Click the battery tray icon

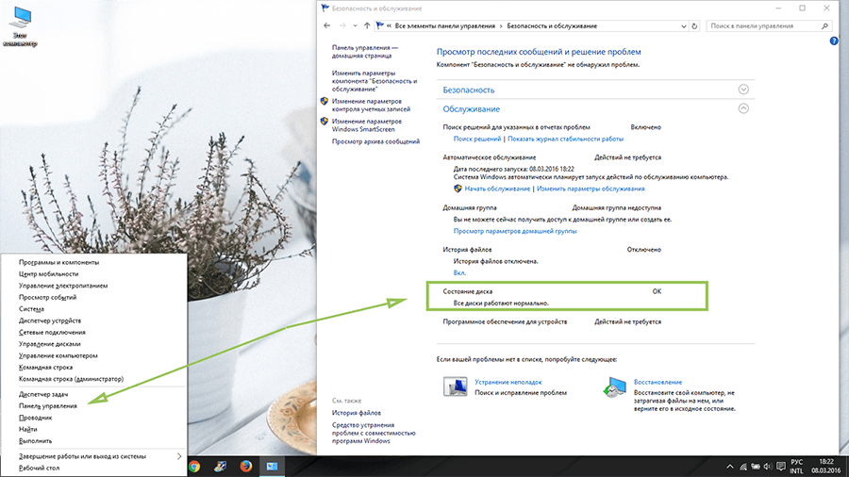[x=756, y=467]
